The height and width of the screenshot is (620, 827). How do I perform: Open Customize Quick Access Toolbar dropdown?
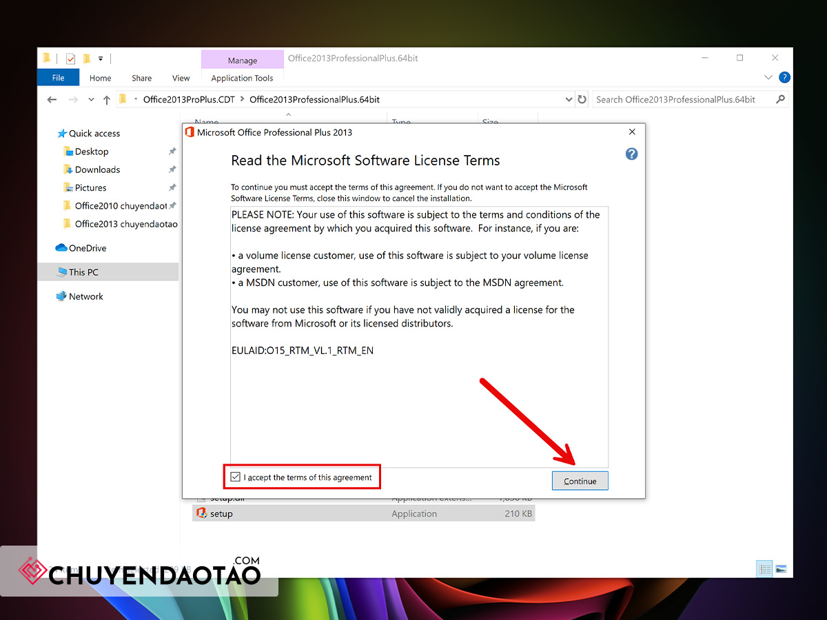pos(101,59)
